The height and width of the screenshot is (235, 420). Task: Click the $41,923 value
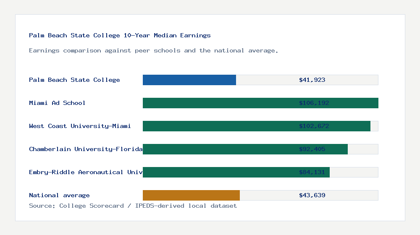point(312,80)
